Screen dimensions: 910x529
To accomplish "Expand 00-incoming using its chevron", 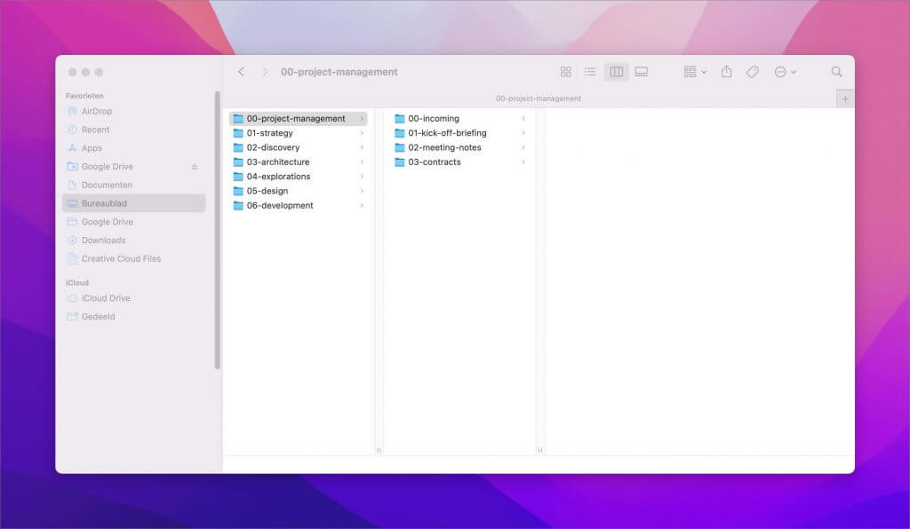I will tap(523, 119).
